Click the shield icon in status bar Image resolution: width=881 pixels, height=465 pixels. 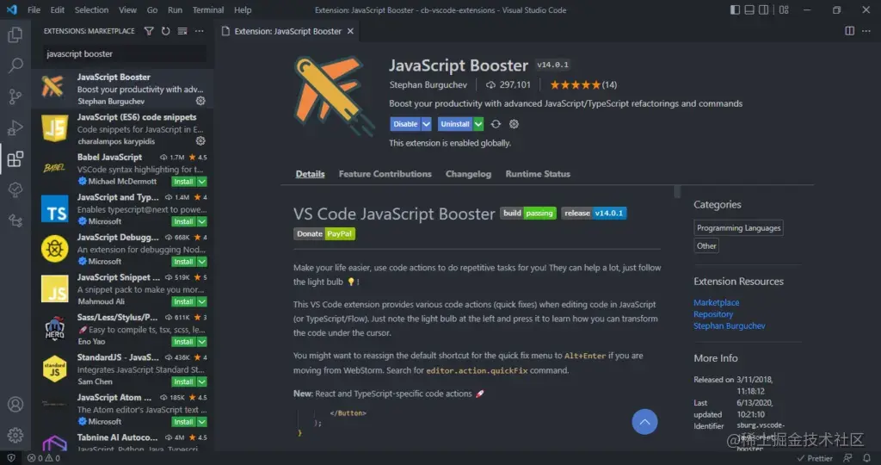point(11,458)
